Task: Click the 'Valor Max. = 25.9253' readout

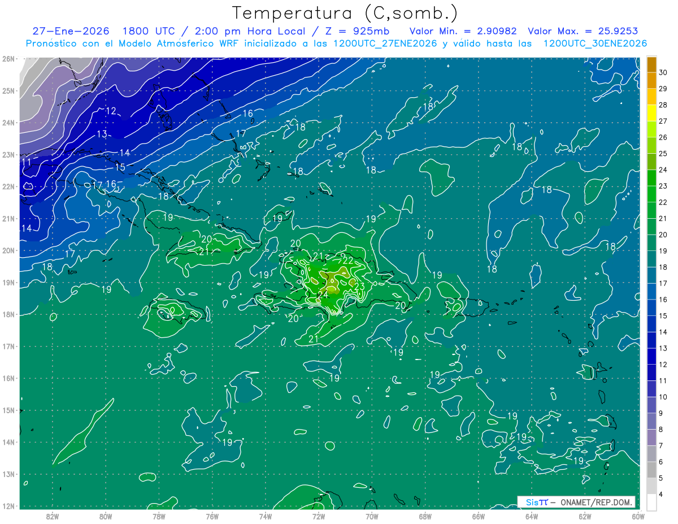Action: [583, 31]
